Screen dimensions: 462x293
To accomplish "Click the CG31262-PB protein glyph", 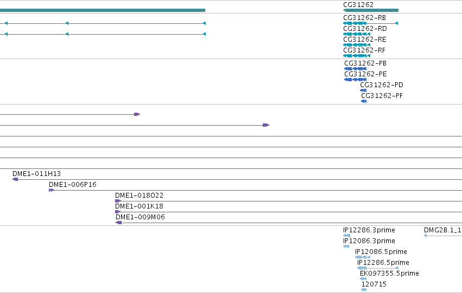I will click(356, 69).
